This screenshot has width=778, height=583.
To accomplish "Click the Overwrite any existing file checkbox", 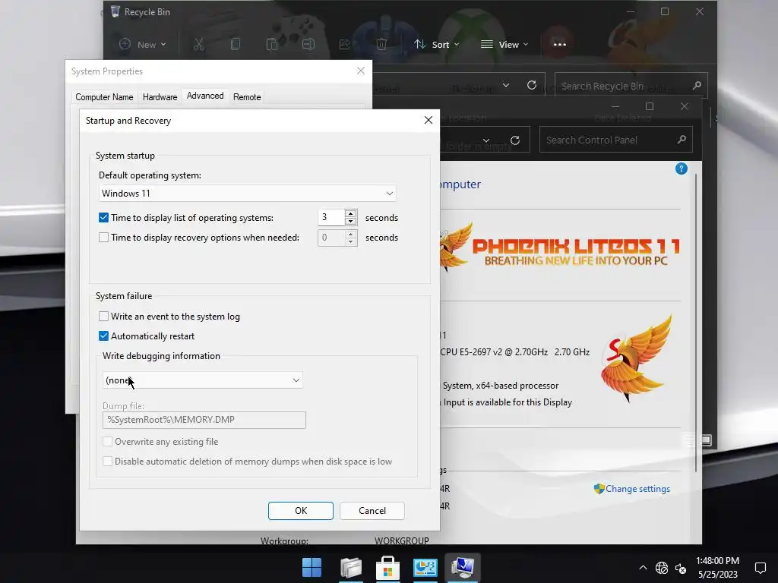I will 107,442.
